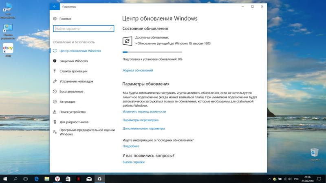Click the volume speaker tray icon
Viewport: 326px width, 183px height.
[290, 179]
